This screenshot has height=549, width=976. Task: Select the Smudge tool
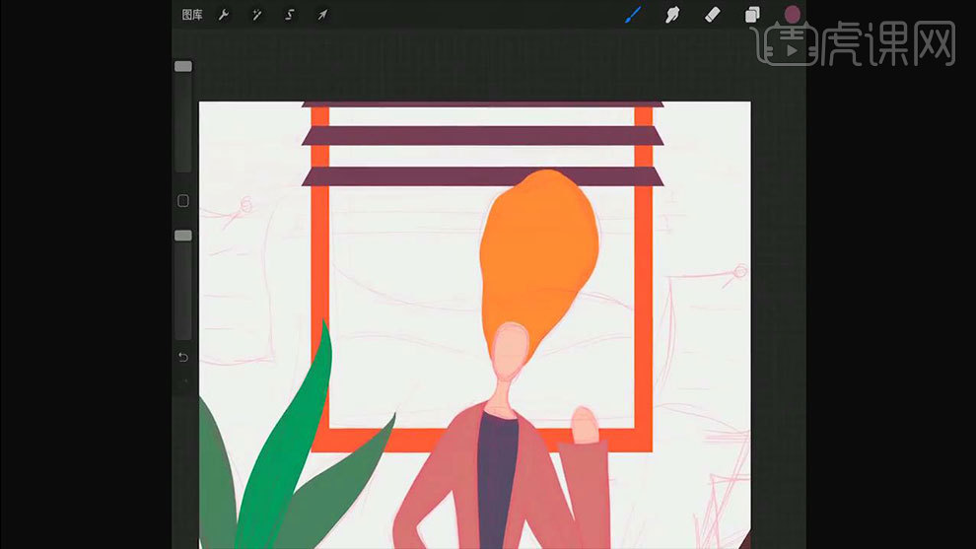click(x=672, y=15)
